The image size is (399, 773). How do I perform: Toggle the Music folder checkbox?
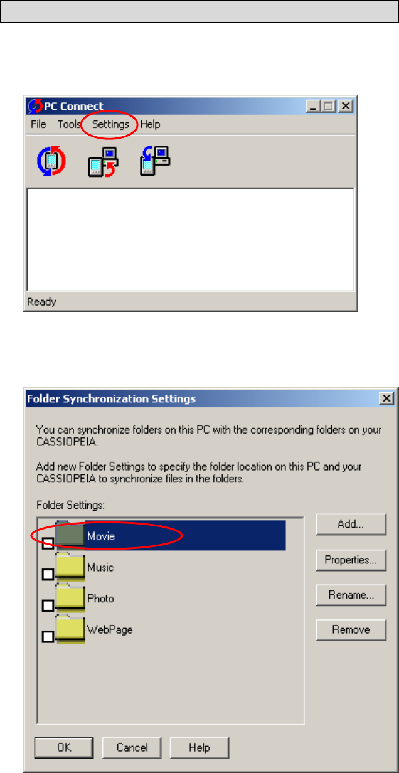pyautogui.click(x=48, y=574)
